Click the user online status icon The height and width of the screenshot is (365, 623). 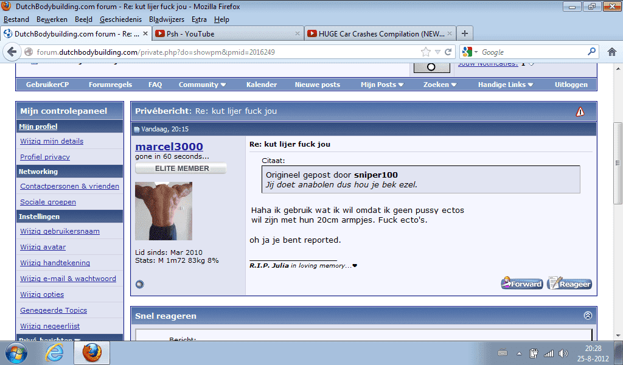[x=139, y=284]
